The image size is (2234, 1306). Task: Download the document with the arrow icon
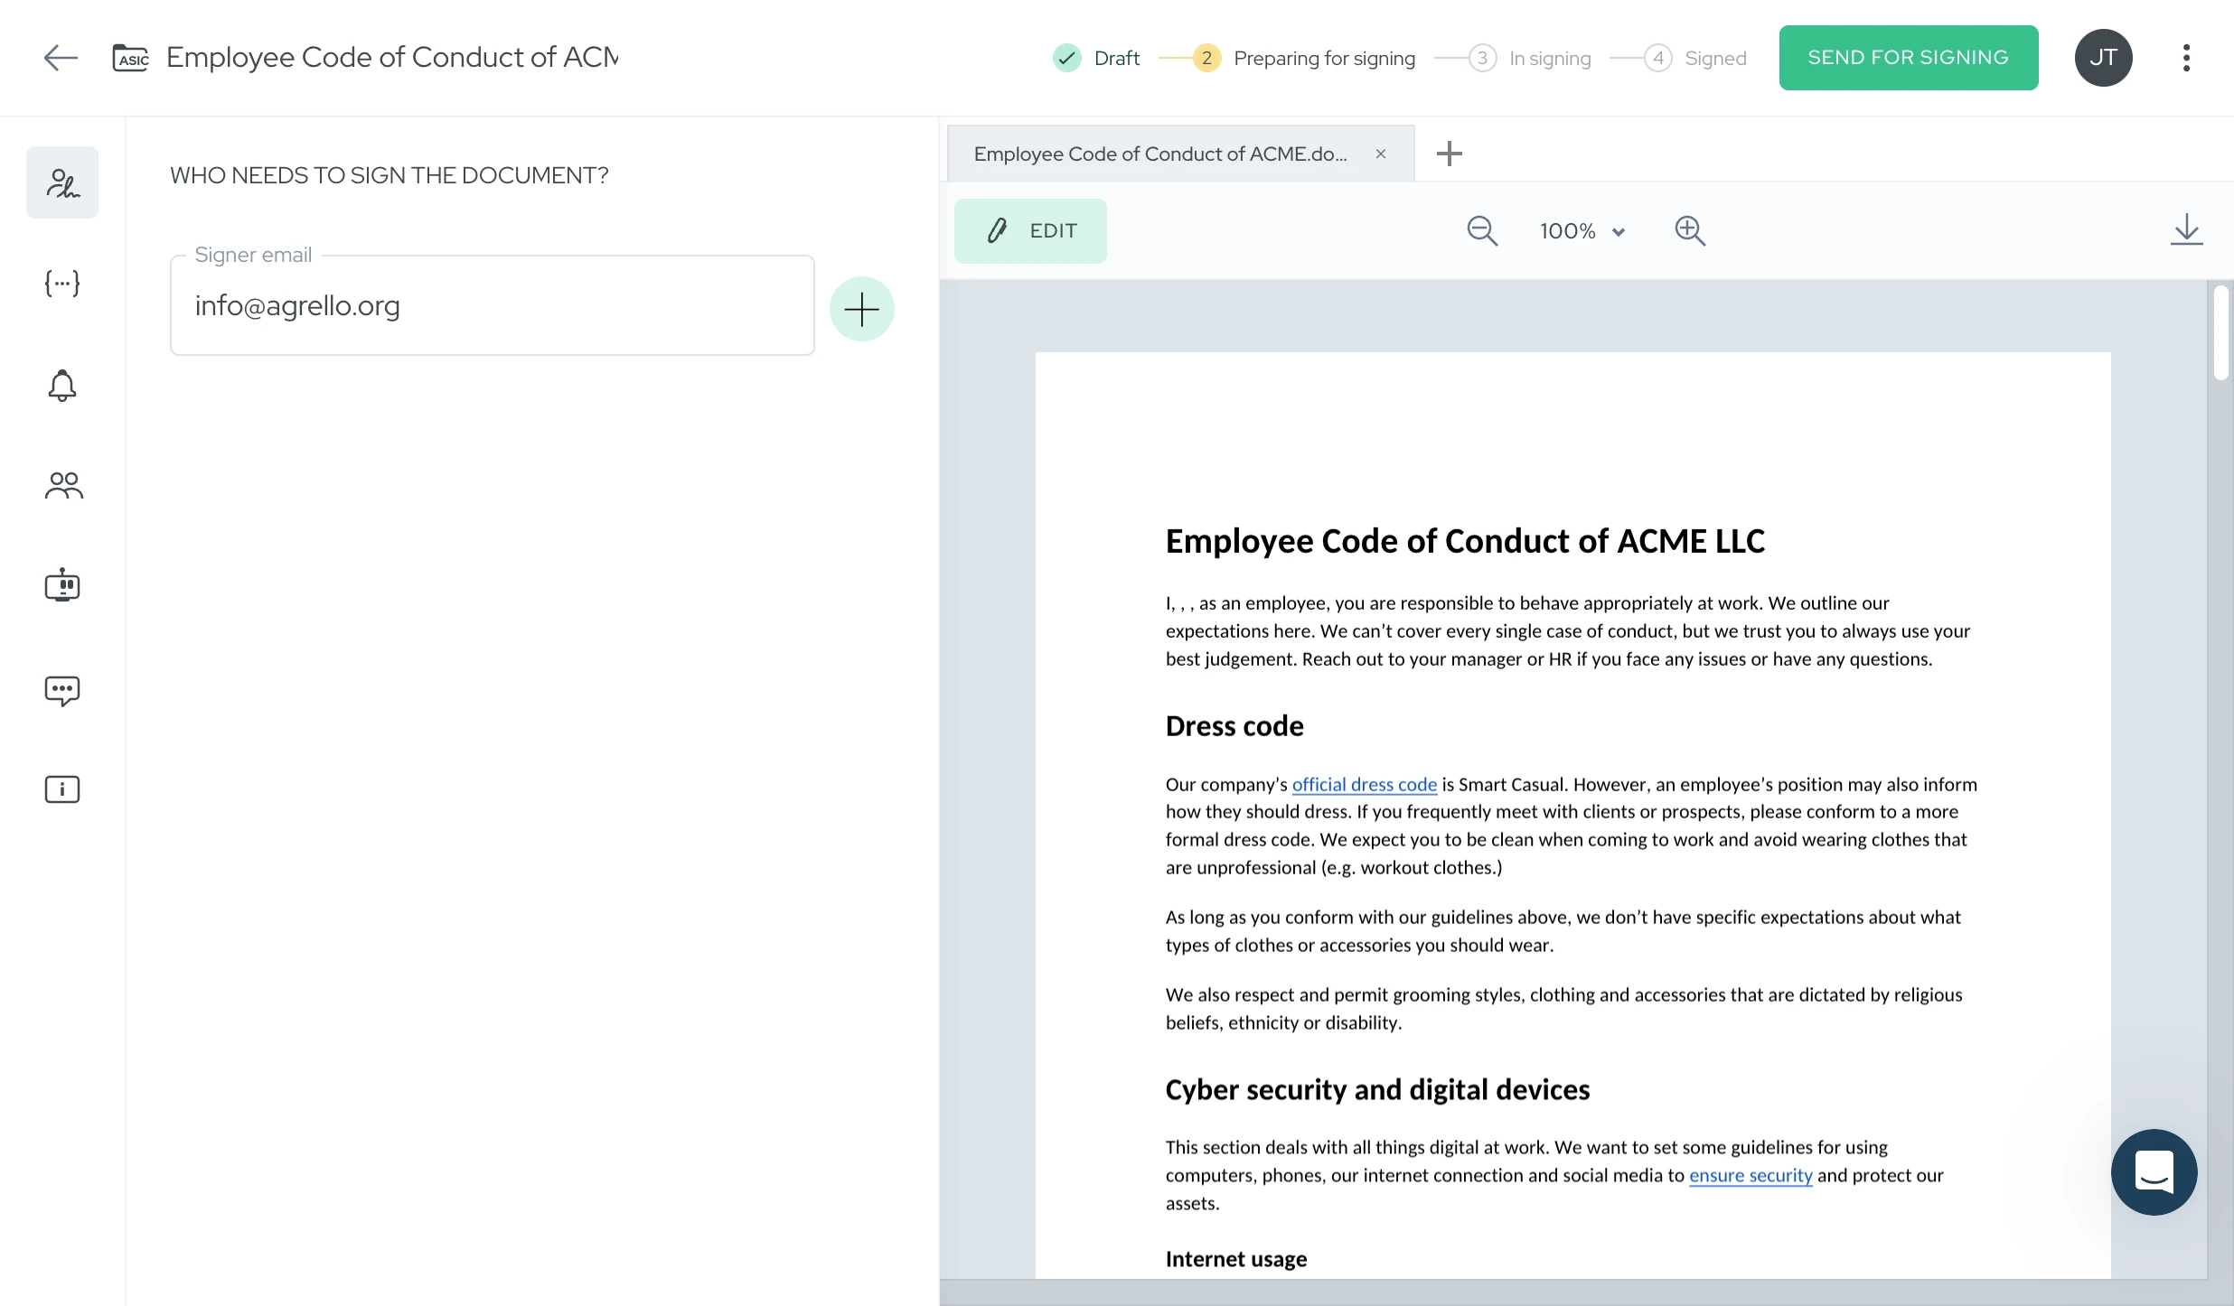pos(2186,230)
